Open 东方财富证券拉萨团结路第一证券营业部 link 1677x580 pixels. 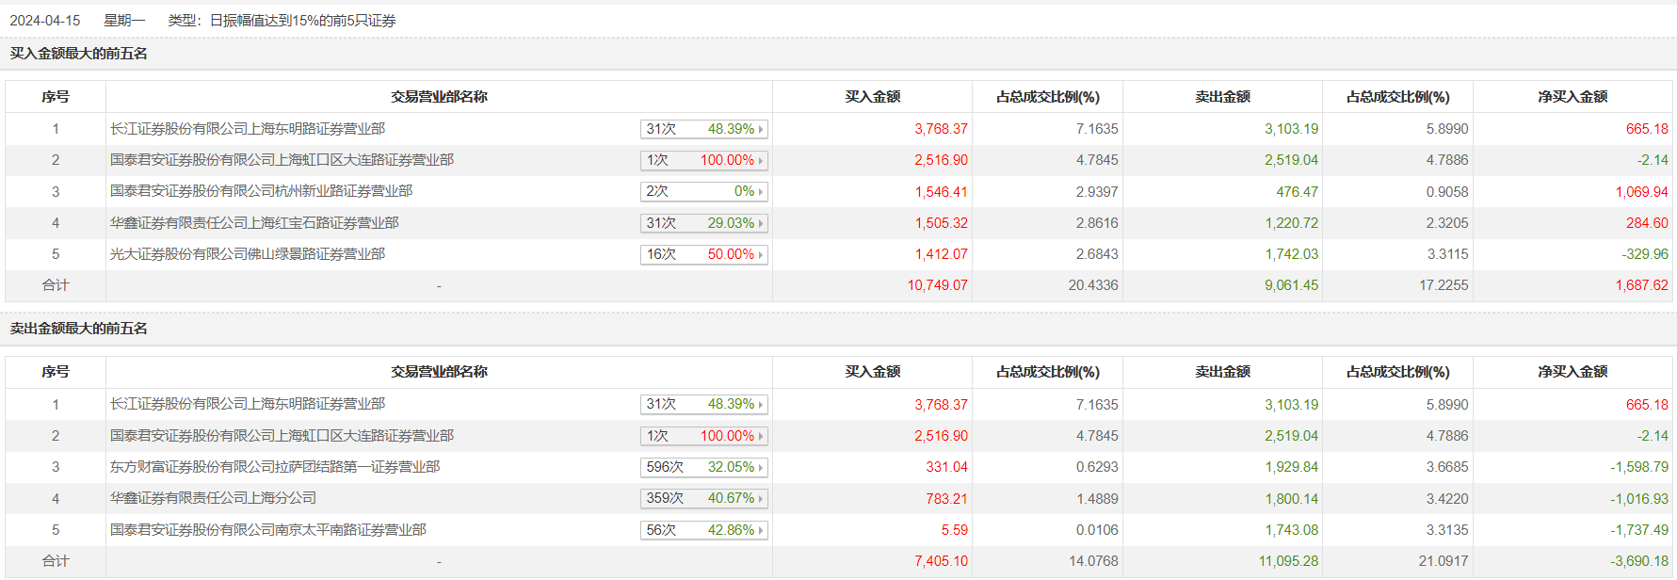click(275, 467)
